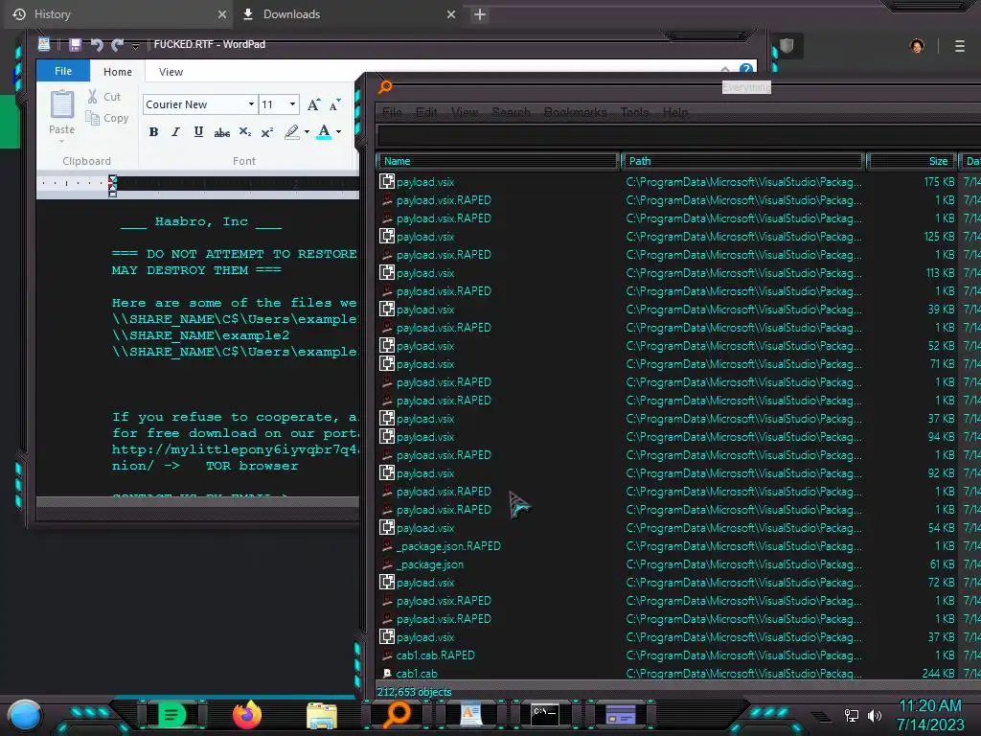This screenshot has width=981, height=736.
Task: Sort results by the Path column header
Action: pyautogui.click(x=743, y=161)
